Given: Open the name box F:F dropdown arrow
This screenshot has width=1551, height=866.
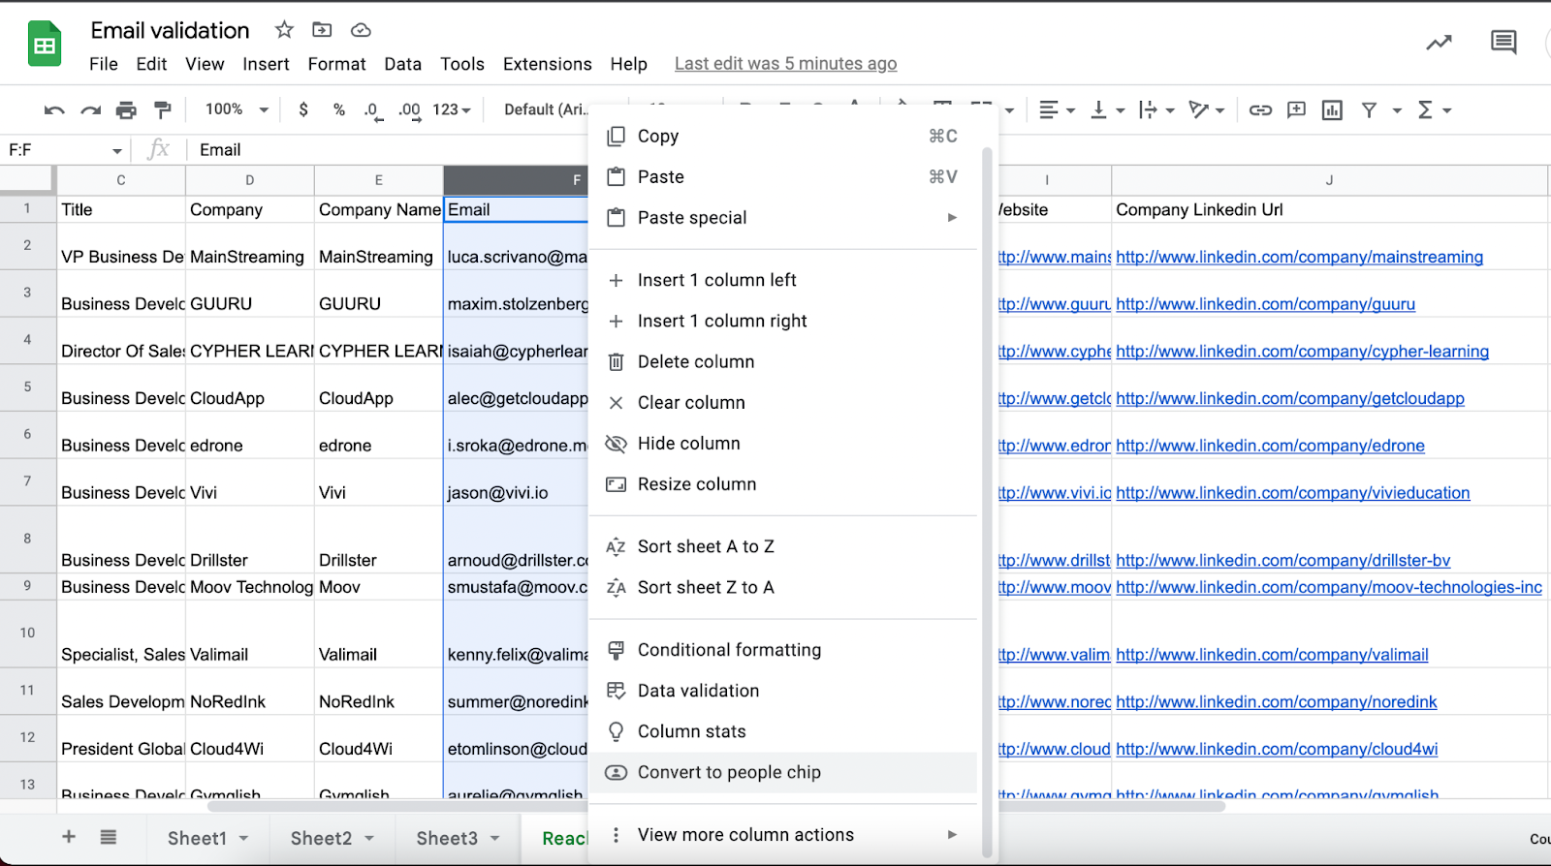Looking at the screenshot, I should [117, 151].
